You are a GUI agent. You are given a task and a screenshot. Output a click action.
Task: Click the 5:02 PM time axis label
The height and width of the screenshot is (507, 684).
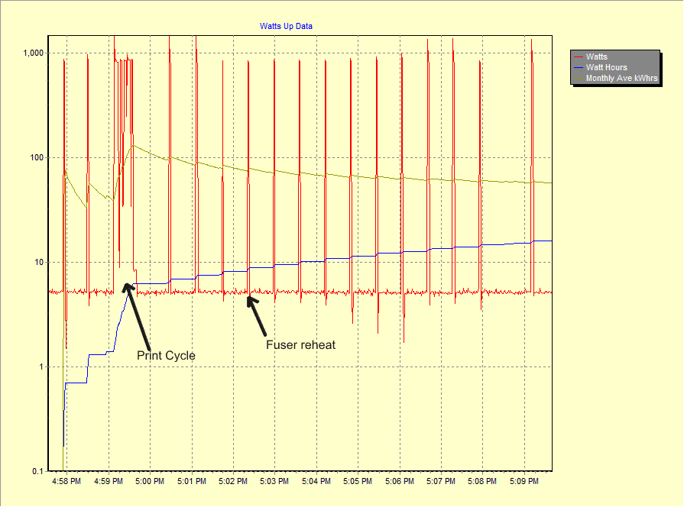pos(233,481)
